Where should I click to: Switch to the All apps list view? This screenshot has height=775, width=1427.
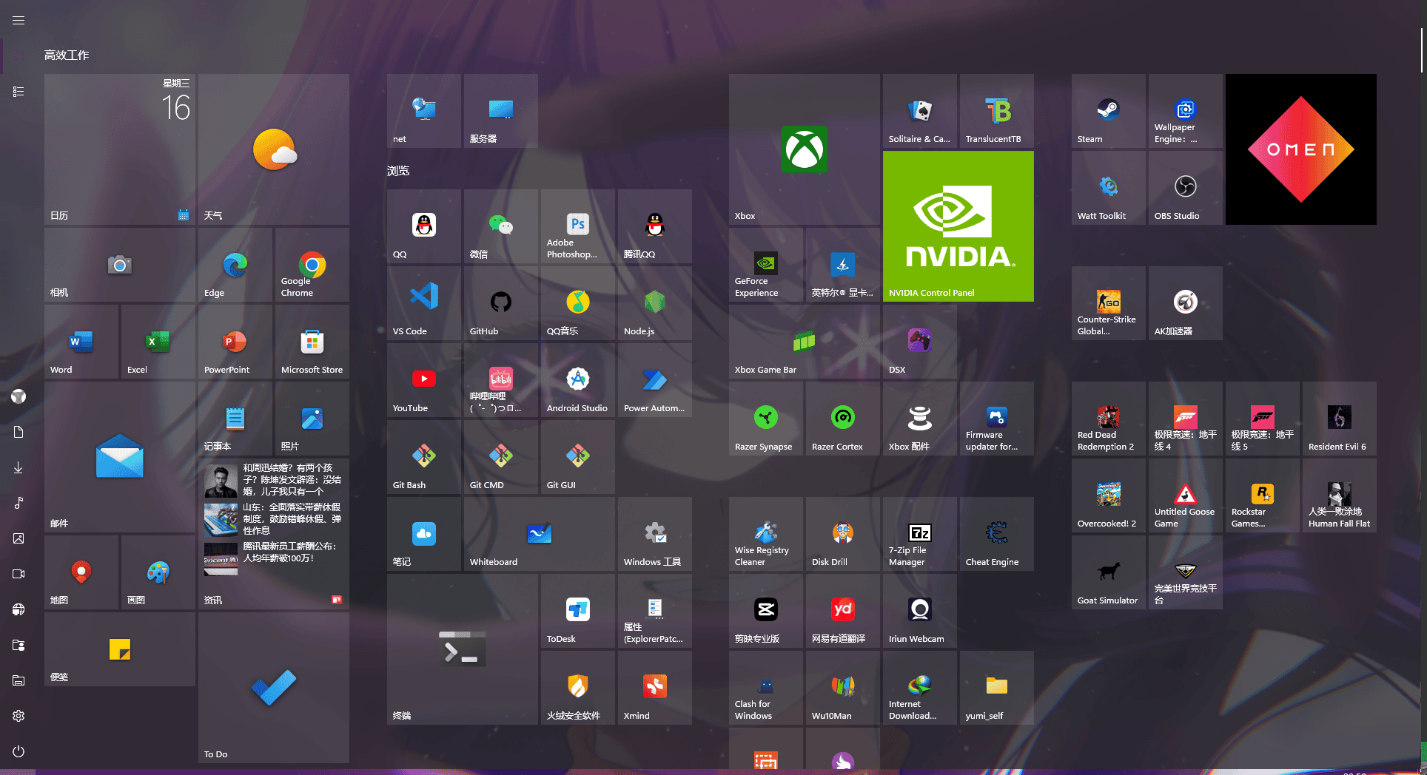pos(19,92)
